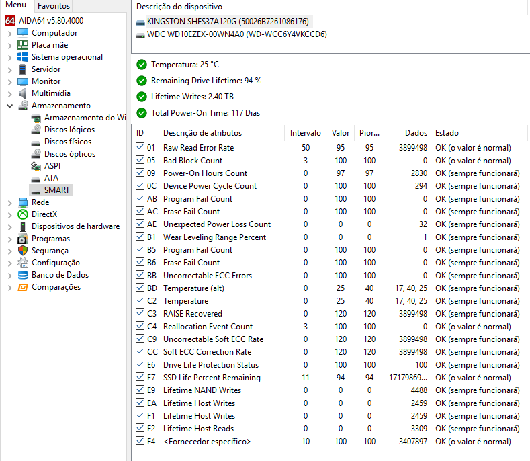Click the Estado column header
The width and height of the screenshot is (530, 461).
pyautogui.click(x=480, y=133)
